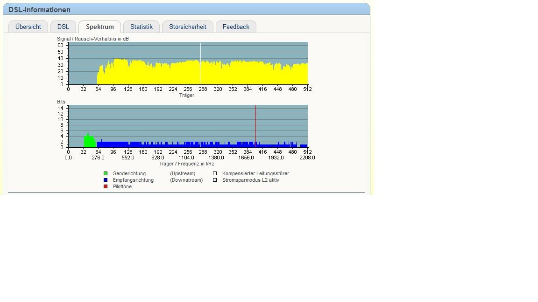This screenshot has width=538, height=302.
Task: Go to the Störsicherheit tab
Action: coord(188,27)
